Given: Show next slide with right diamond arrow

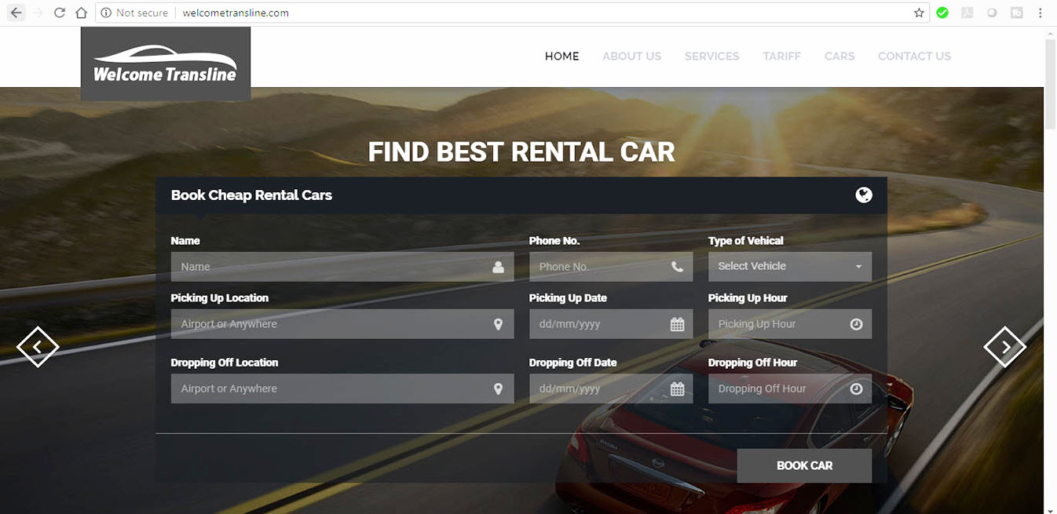Looking at the screenshot, I should click(x=1005, y=346).
